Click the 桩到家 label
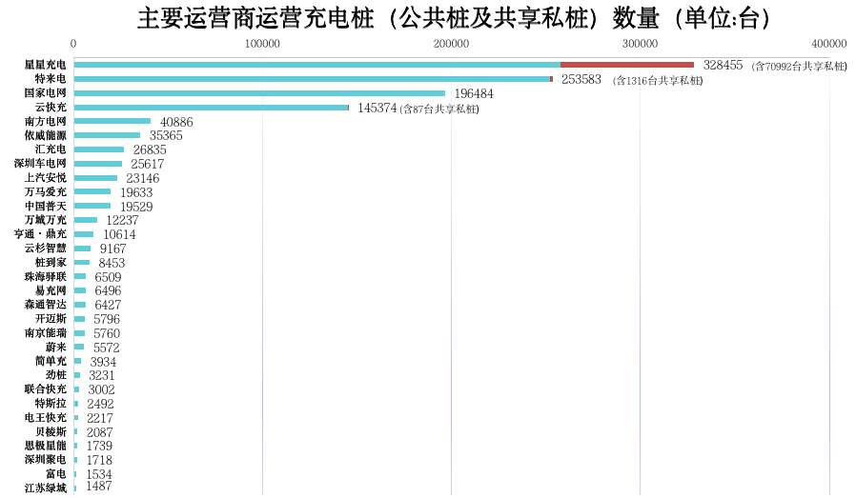856x498 pixels. click(x=51, y=262)
